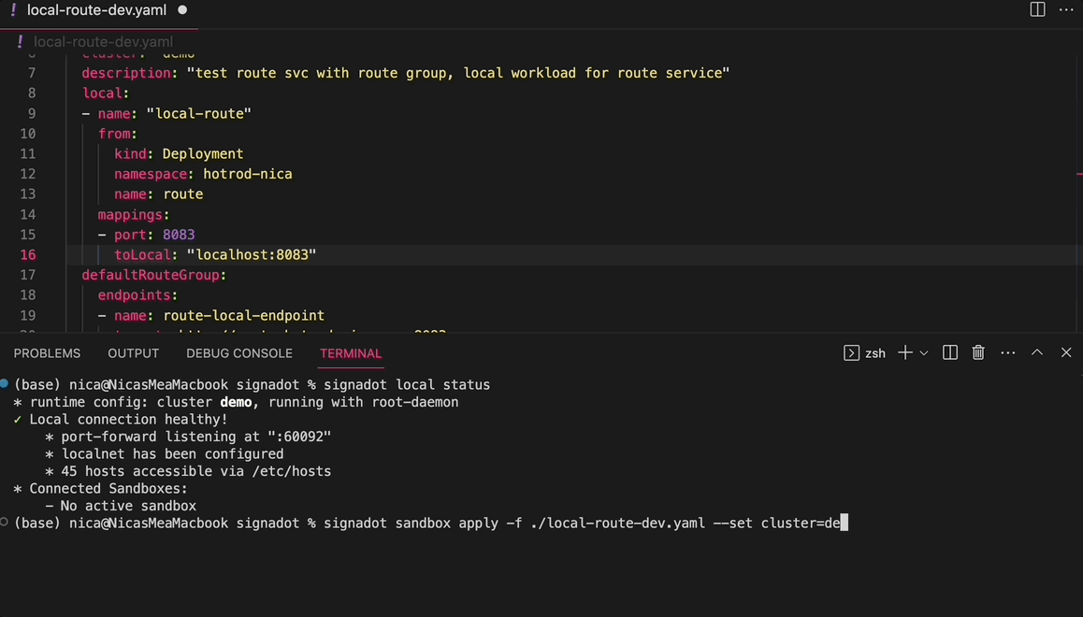The image size is (1083, 617).
Task: Click the zsh terminal shell icon
Action: click(851, 352)
